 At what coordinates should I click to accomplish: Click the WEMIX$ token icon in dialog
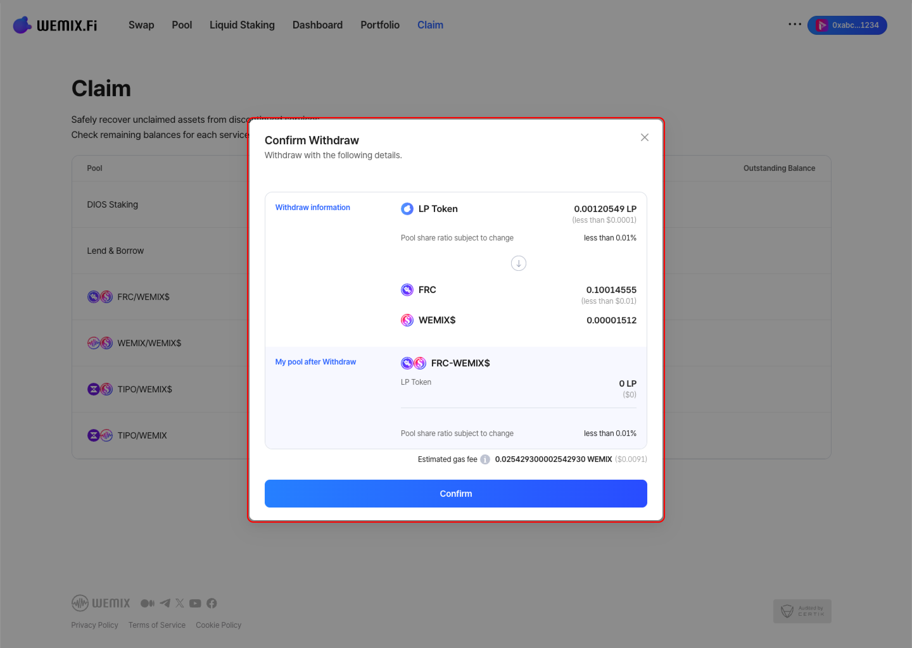coord(407,320)
